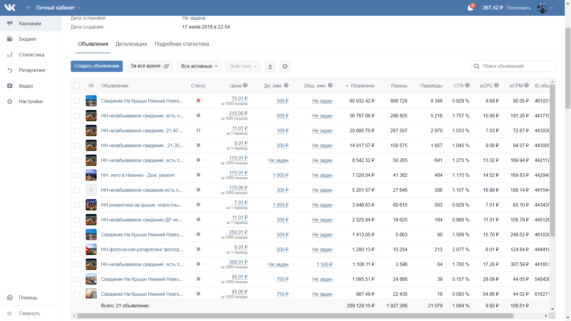Viewport: 571px width, 321px height.
Task: Collapse sidebar with Свернуть arrows
Action: [10, 313]
